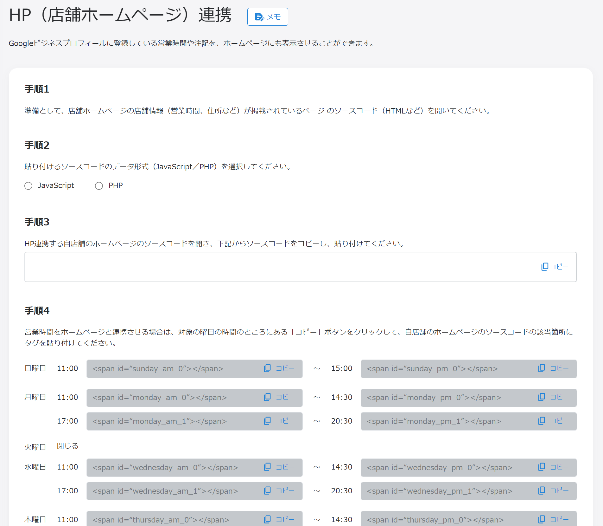Click the thursday_am_0 span code text
Viewport: 603px width, 526px height.
point(161,520)
